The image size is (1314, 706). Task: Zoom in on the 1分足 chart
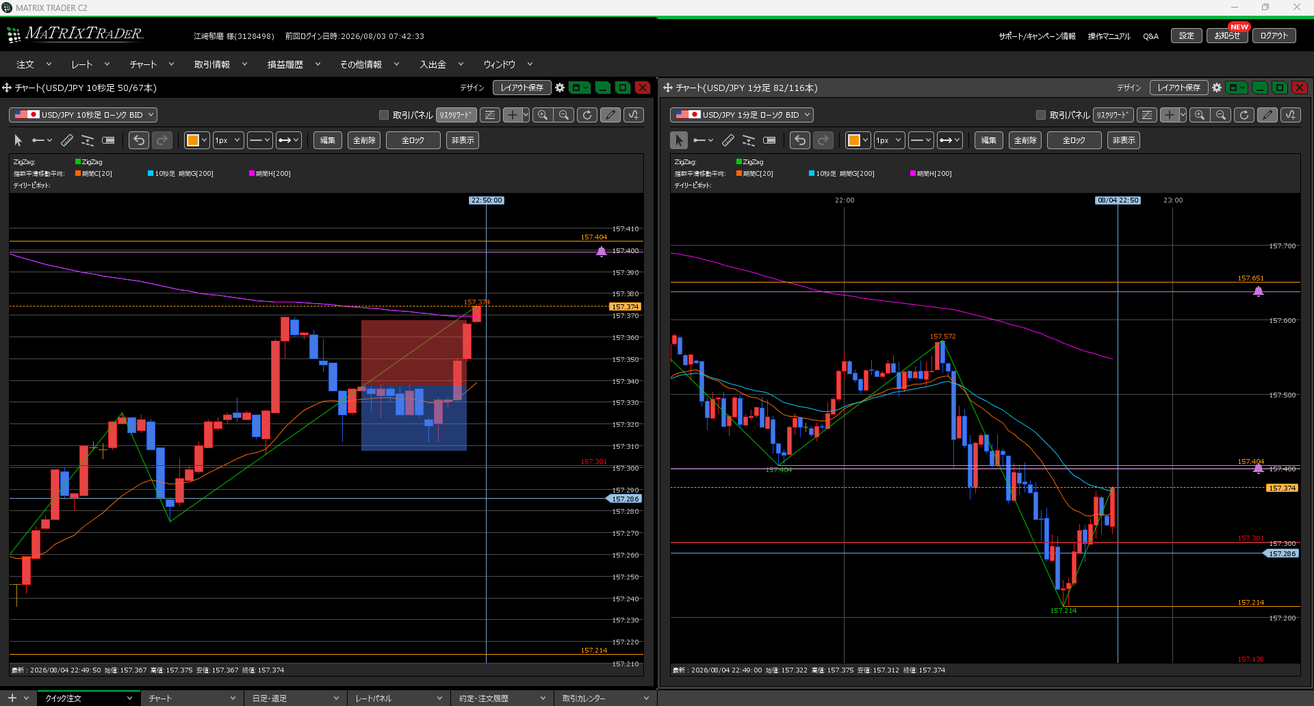click(1200, 115)
